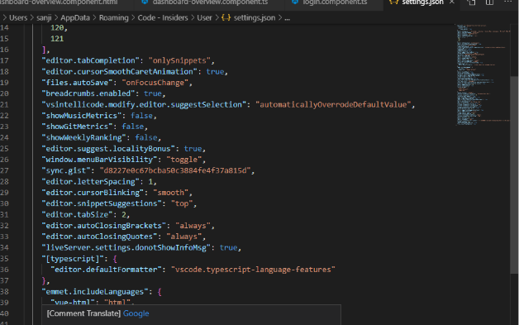Click the "showMusicMetrics" key
This screenshot has height=325, width=519.
pyautogui.click(x=82, y=115)
